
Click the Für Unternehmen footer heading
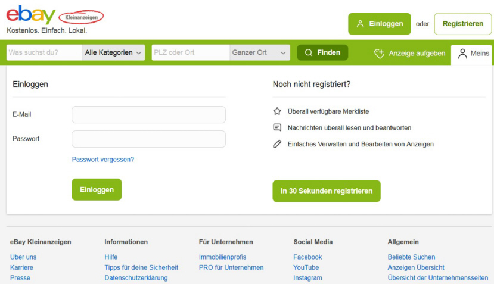tap(226, 242)
